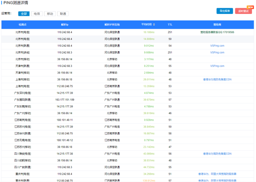Click the 0.928ms average time value
The width and height of the screenshot is (256, 182).
click(149, 120)
